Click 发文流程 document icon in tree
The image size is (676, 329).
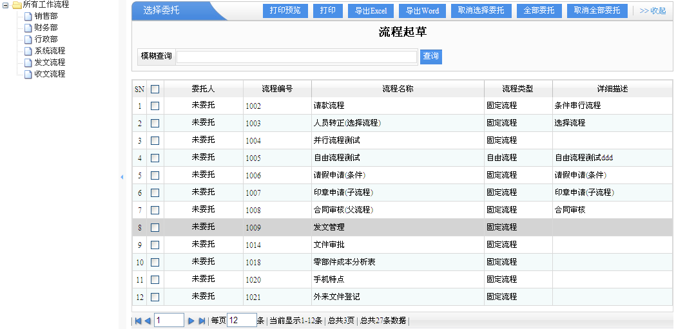click(28, 62)
